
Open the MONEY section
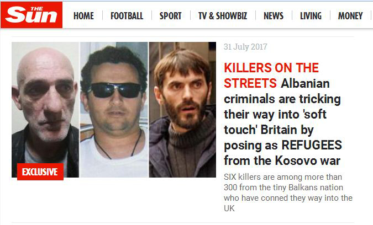(350, 16)
